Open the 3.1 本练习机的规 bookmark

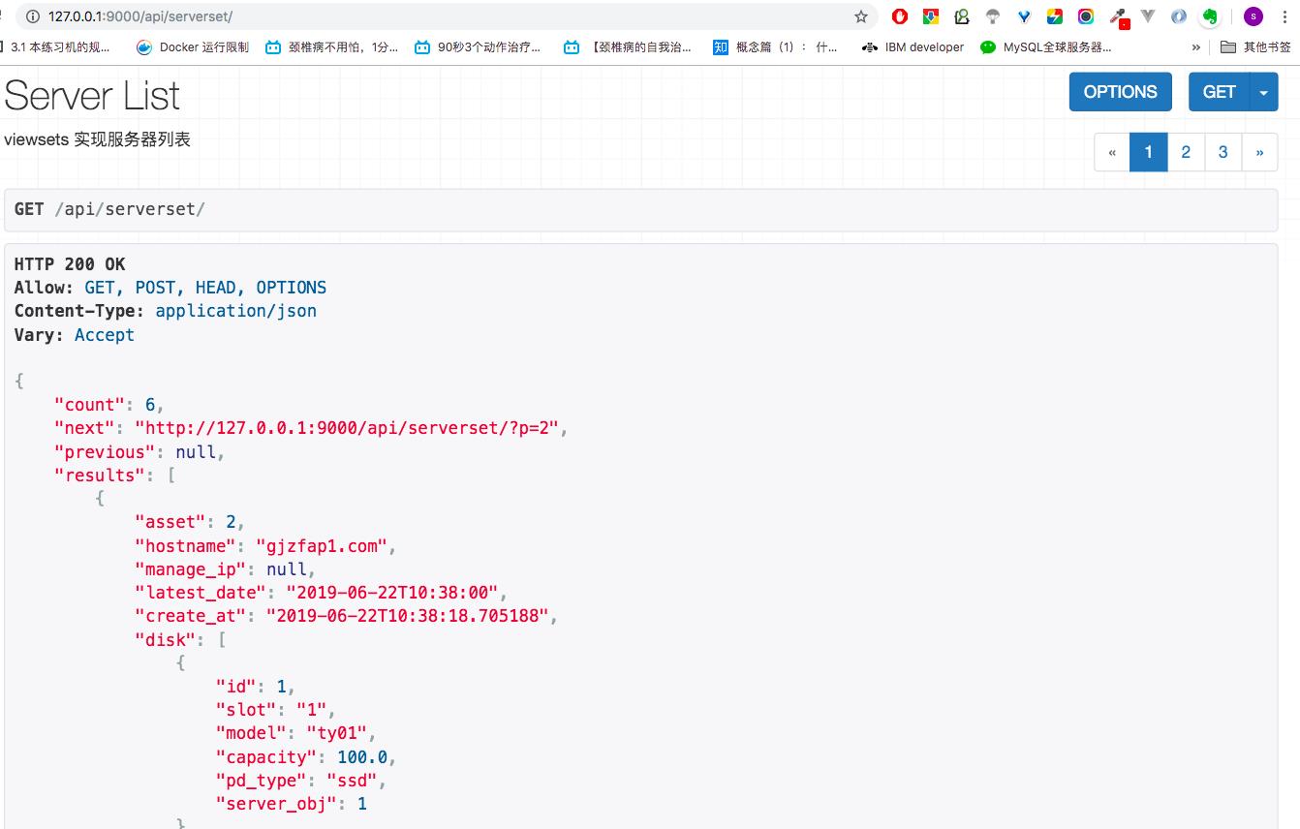(56, 46)
